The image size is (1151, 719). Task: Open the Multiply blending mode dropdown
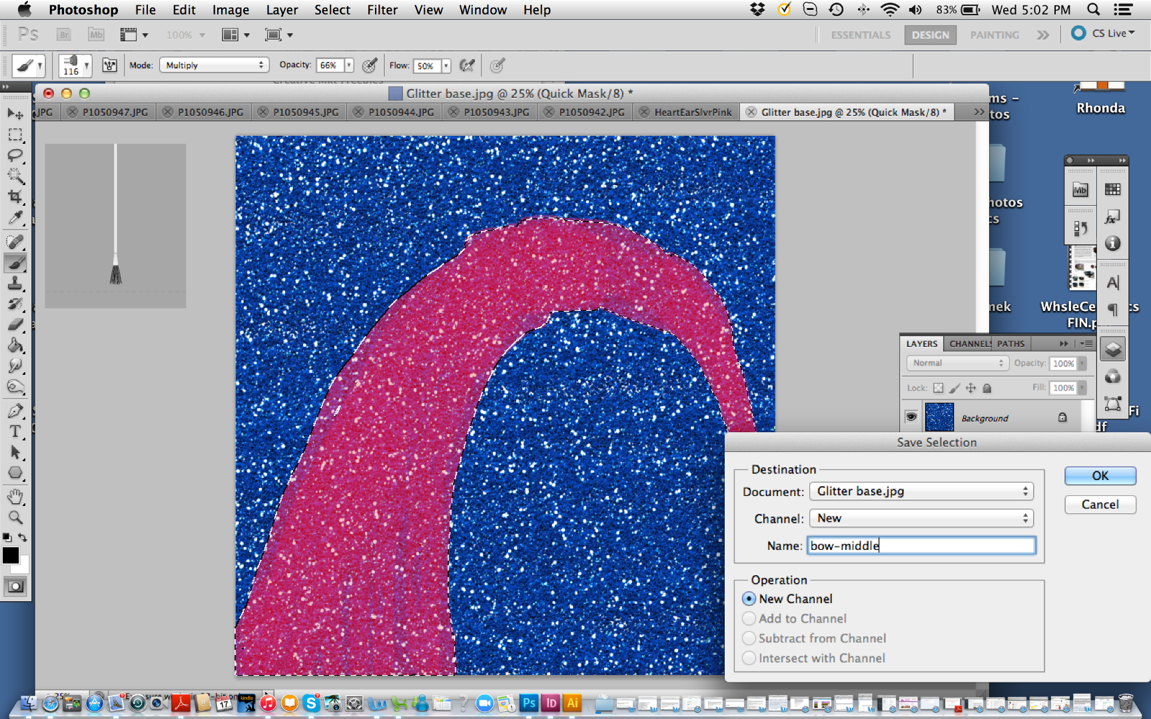214,65
